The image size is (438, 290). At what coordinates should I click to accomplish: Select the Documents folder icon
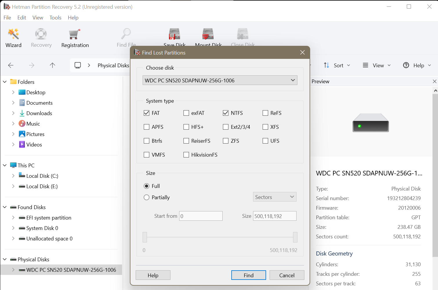(x=22, y=103)
